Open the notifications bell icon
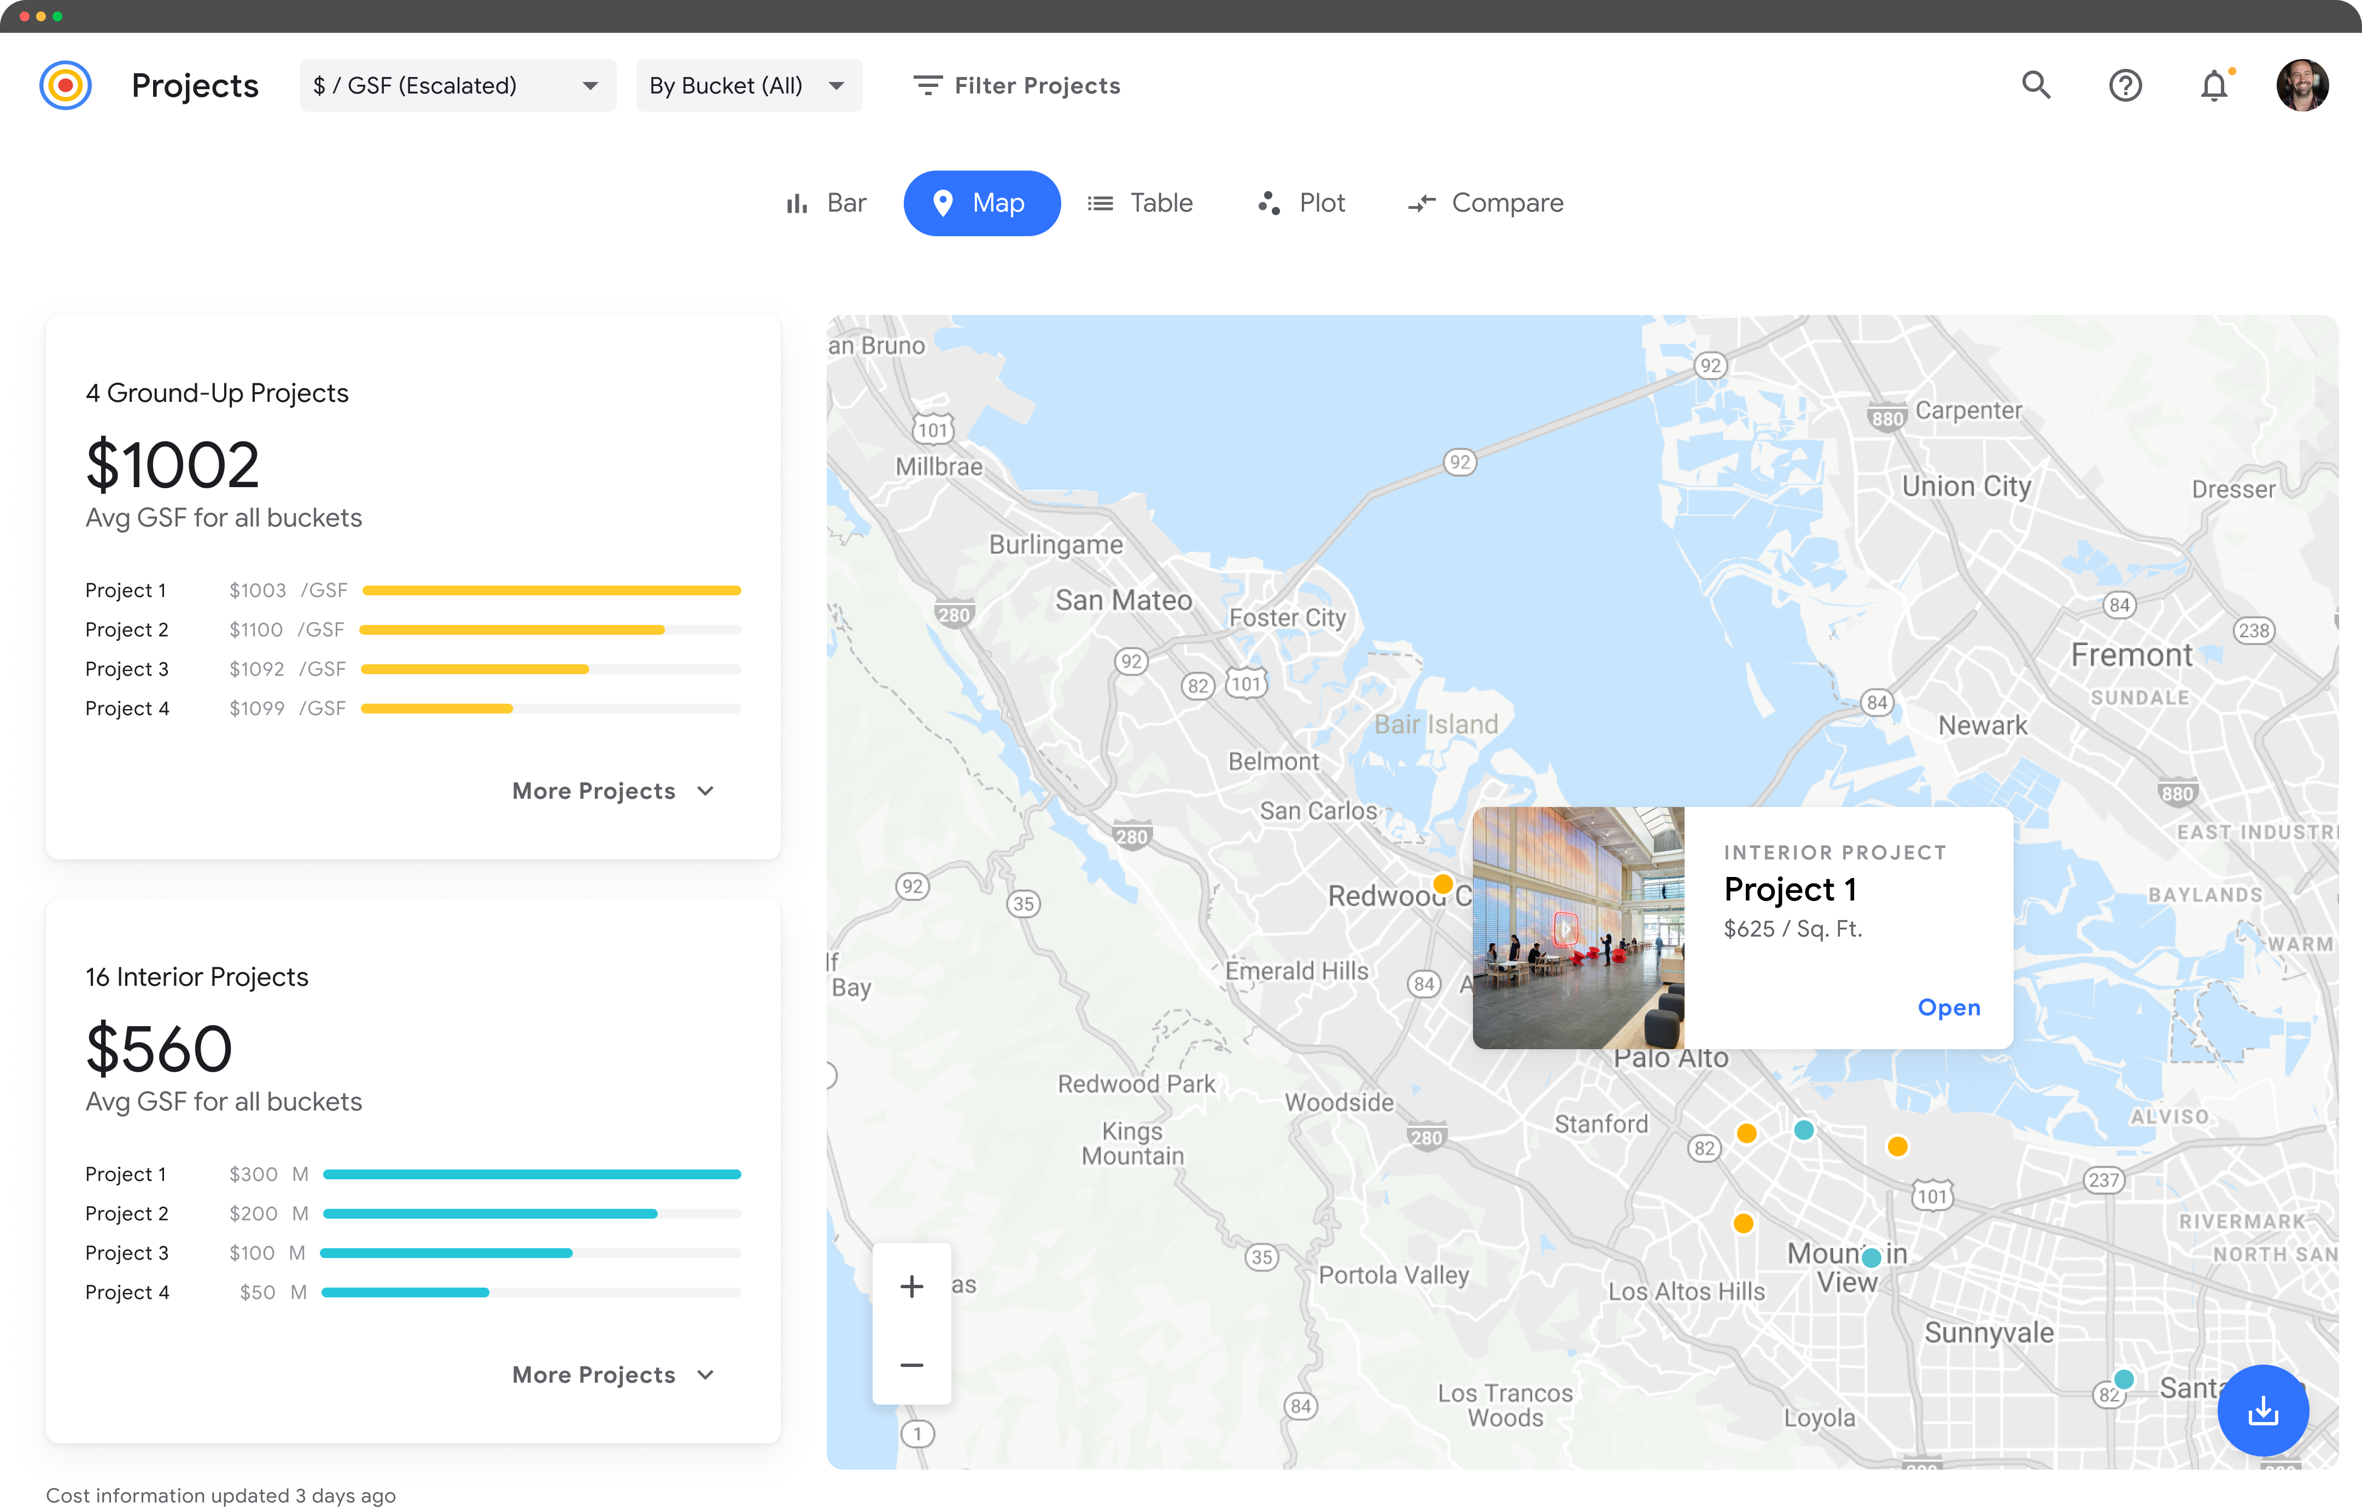 (2214, 85)
